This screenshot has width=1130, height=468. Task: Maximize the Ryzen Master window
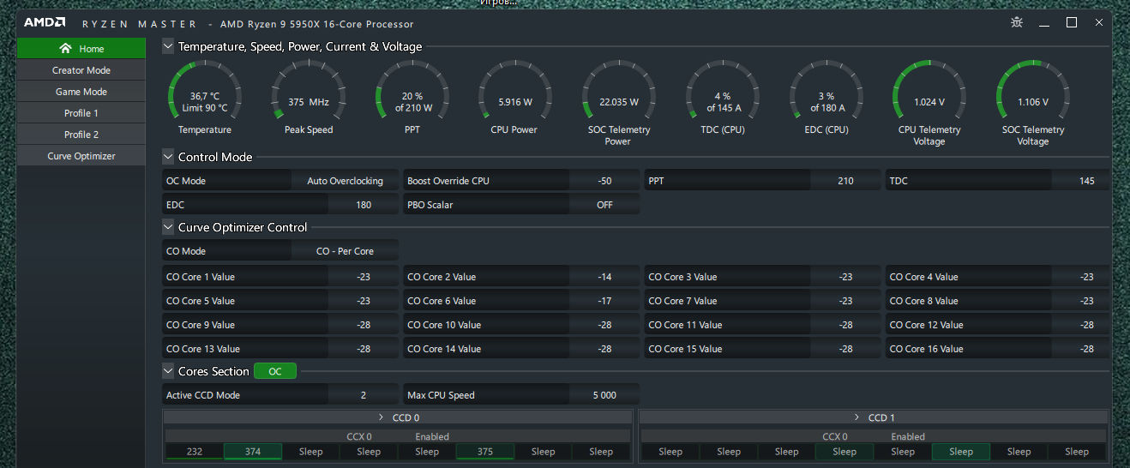(x=1072, y=22)
